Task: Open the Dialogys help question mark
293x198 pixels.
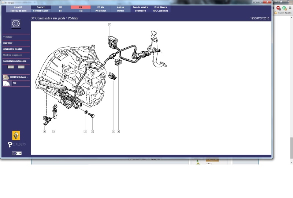Action: tap(10, 145)
